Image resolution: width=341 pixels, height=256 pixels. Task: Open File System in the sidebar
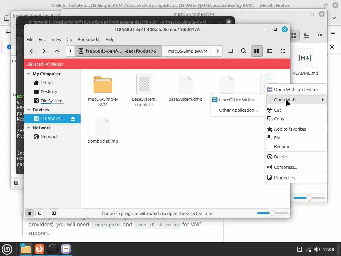51,101
